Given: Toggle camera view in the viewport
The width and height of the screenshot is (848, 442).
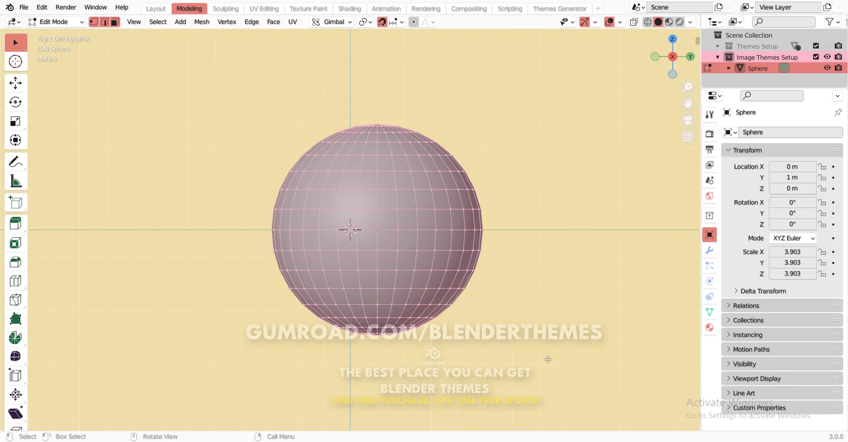Looking at the screenshot, I should coord(688,120).
